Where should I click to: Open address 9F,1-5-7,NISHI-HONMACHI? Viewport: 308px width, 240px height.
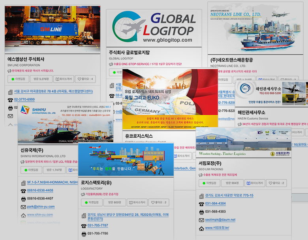(53, 182)
